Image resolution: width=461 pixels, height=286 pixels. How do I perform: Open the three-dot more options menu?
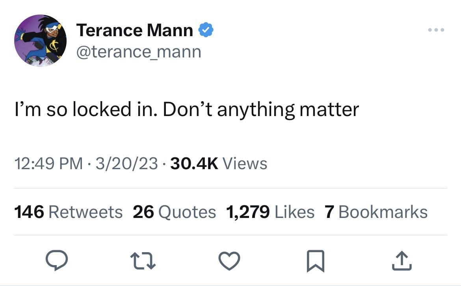click(x=437, y=30)
